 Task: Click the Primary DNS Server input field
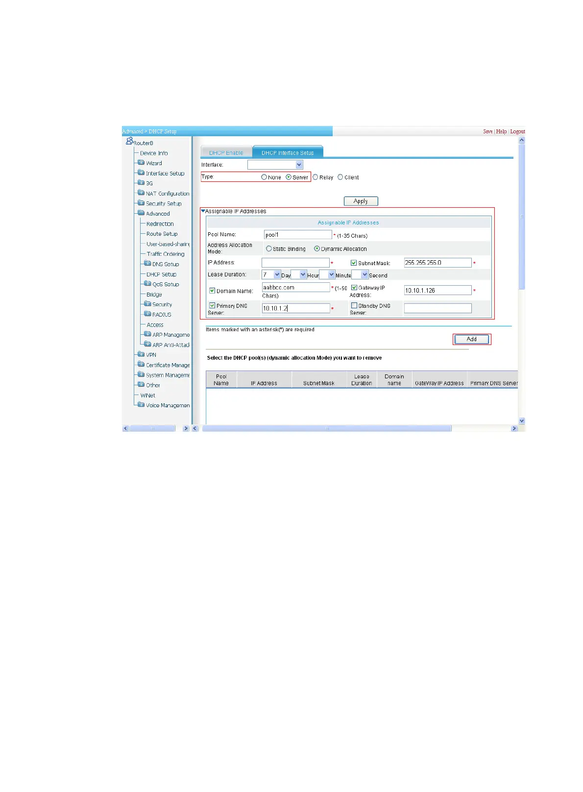[x=296, y=308]
